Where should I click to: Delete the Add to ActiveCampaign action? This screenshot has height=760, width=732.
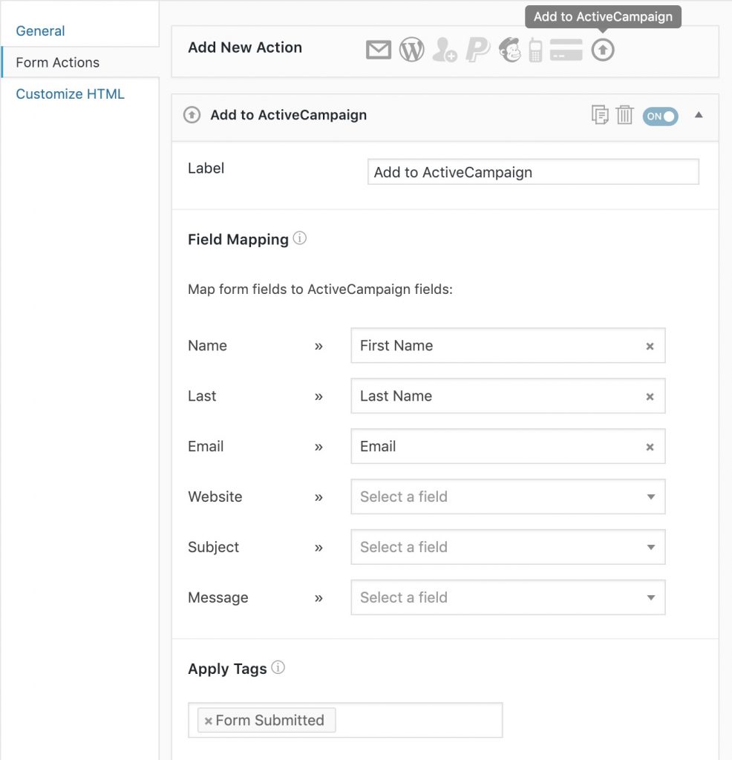tap(624, 115)
